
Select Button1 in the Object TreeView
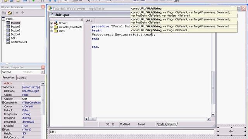pyautogui.click(x=15, y=23)
